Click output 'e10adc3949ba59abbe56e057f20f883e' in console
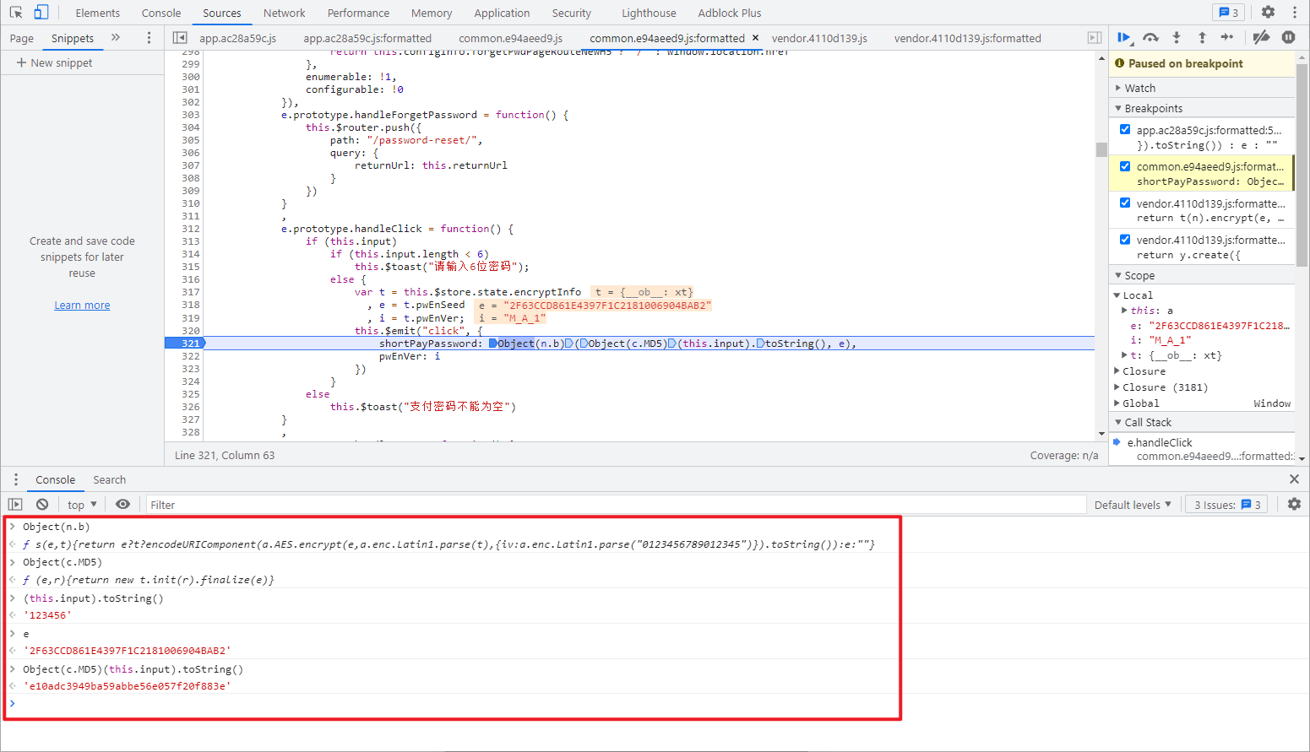 coord(128,686)
